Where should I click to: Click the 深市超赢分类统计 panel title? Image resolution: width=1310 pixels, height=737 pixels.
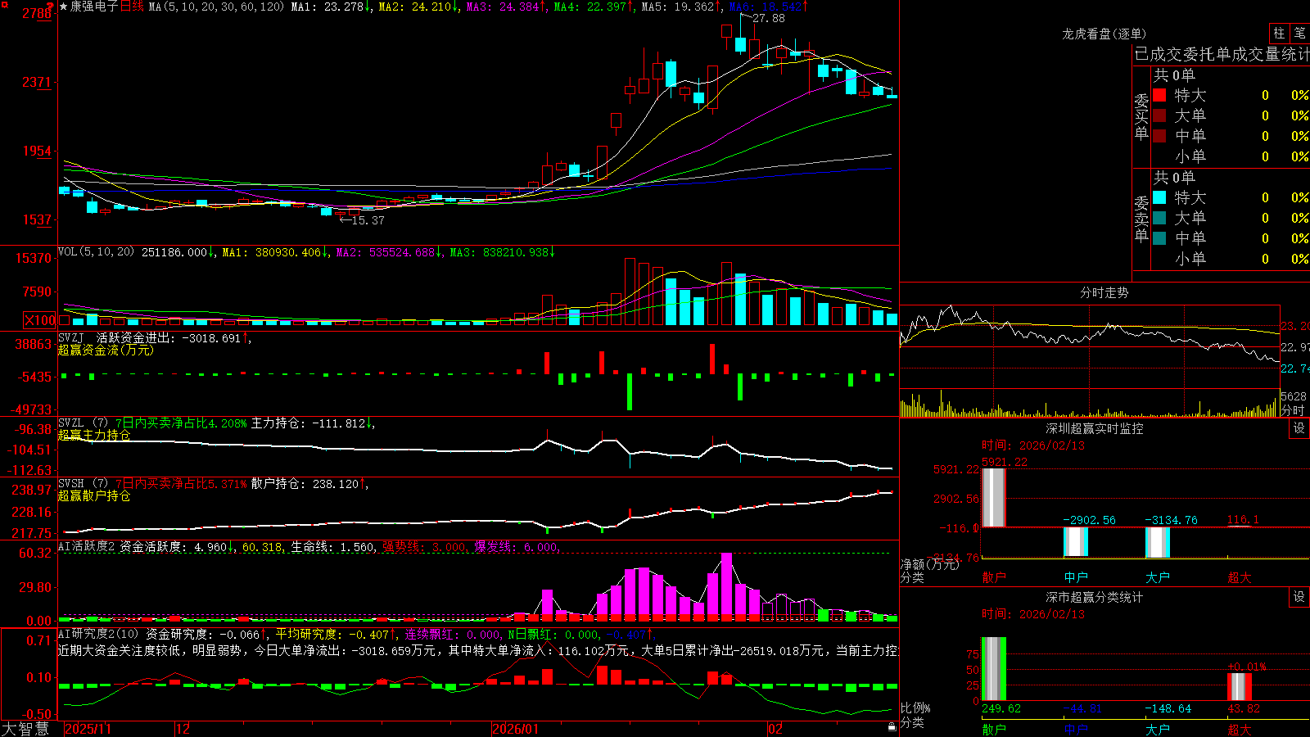click(x=1094, y=597)
